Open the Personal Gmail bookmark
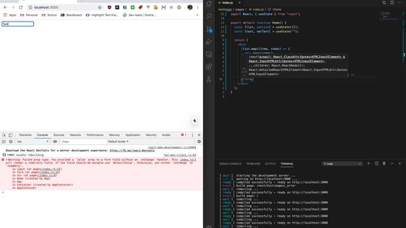Viewport: 406px width, 228px height. click(29, 15)
